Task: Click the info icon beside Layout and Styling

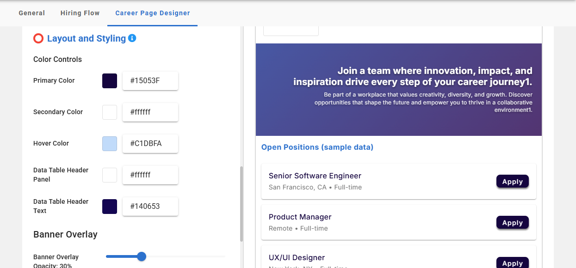Action: point(132,38)
